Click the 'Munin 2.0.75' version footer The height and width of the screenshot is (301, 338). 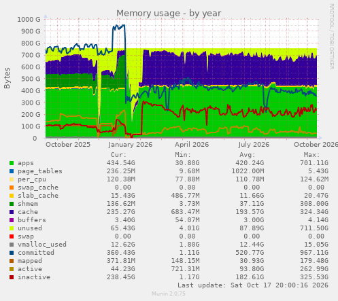169,294
